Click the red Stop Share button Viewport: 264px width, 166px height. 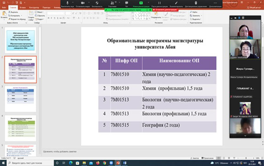(x=165, y=10)
